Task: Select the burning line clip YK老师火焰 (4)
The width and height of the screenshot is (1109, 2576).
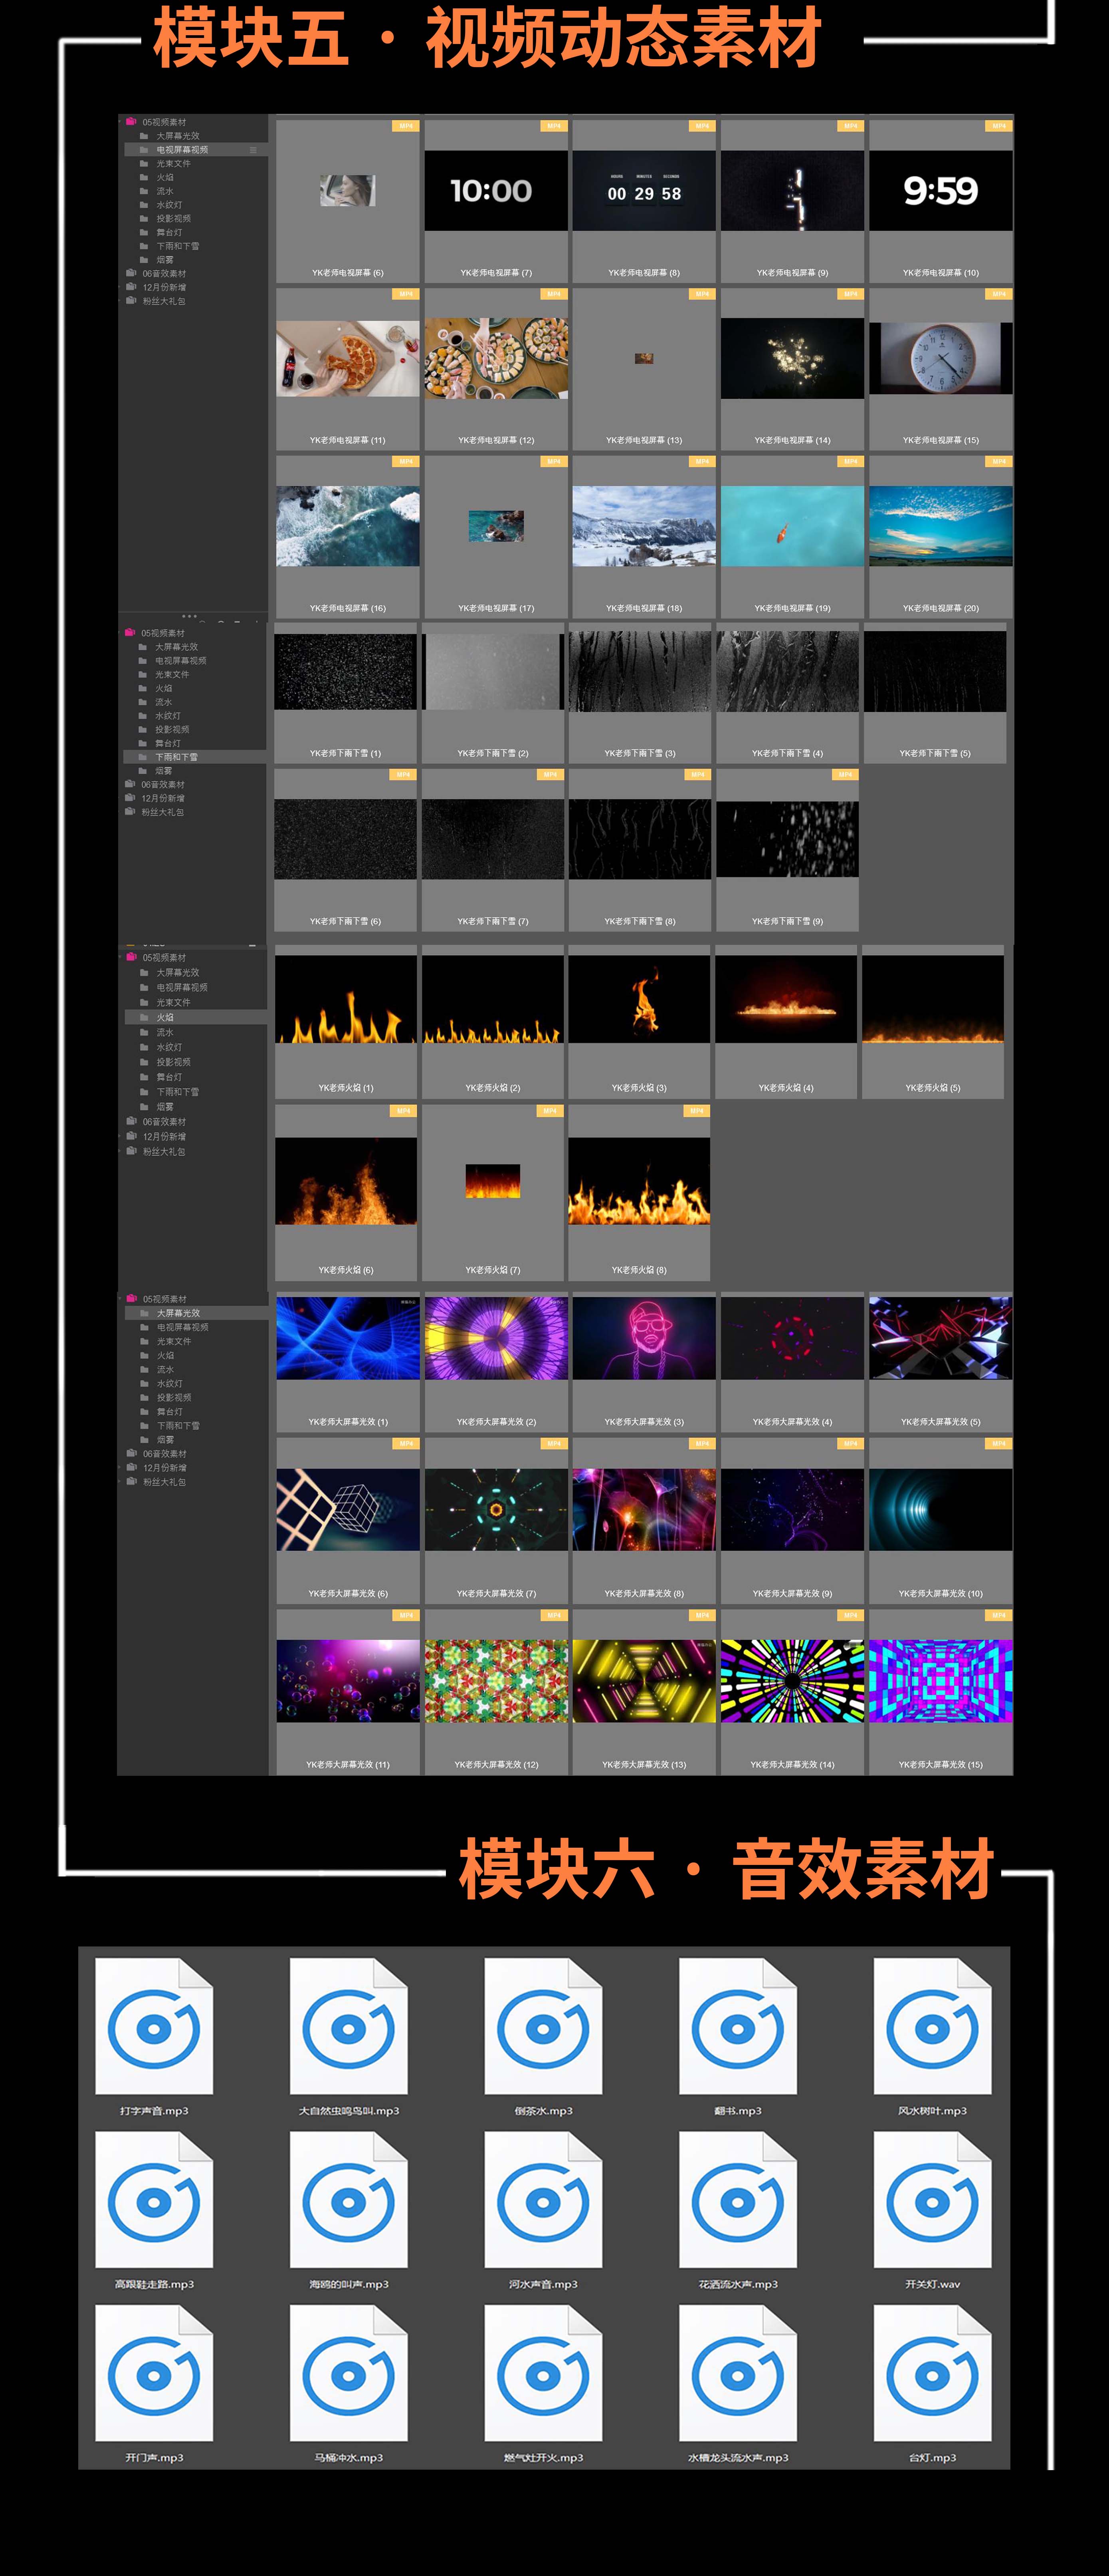Action: 786,999
